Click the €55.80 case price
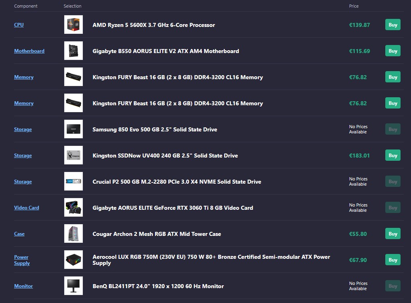 pos(358,234)
